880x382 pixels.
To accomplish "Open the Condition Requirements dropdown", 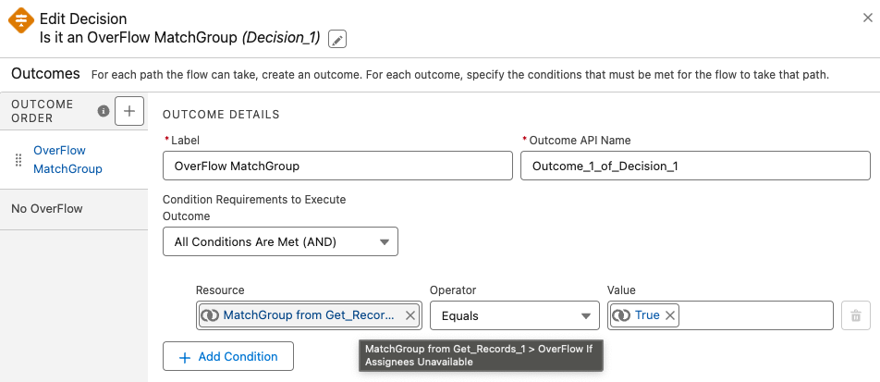I will 280,241.
